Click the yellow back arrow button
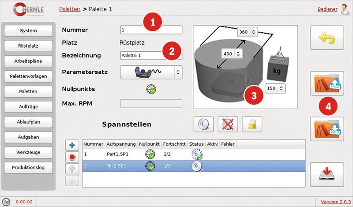 coord(327,38)
